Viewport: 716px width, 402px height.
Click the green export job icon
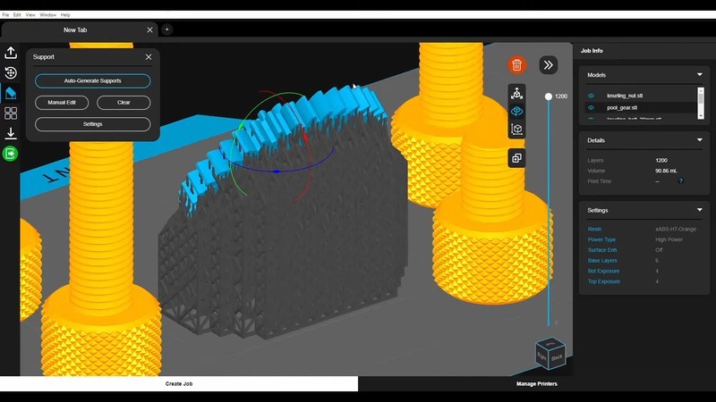pyautogui.click(x=11, y=154)
